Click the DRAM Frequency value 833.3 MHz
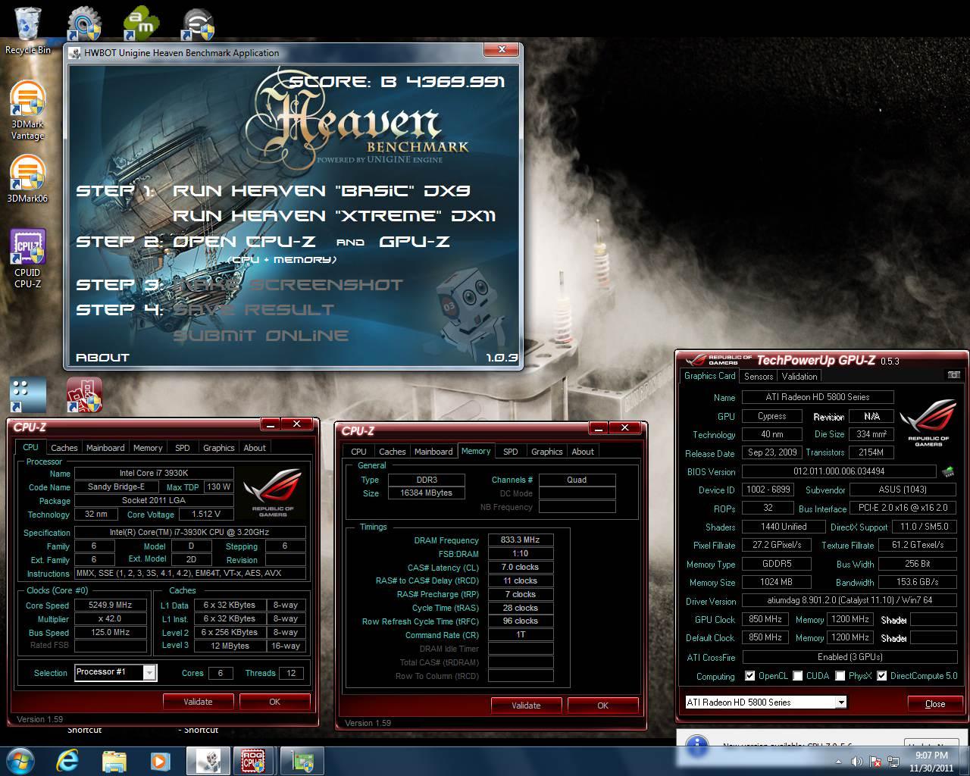970x776 pixels. tap(520, 540)
